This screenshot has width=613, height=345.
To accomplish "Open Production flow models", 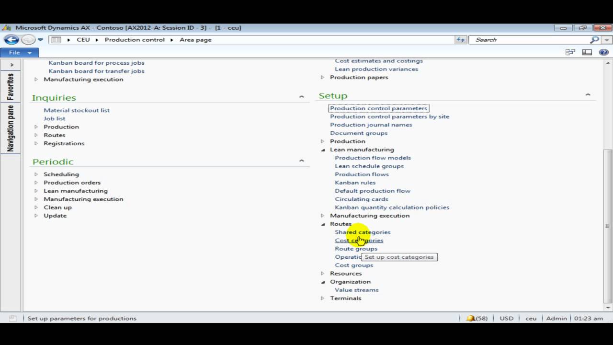I will [373, 158].
